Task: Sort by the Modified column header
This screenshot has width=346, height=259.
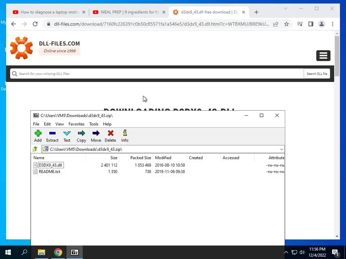Action: pos(170,158)
